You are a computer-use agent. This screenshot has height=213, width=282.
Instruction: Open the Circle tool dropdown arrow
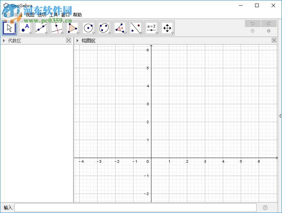tap(94, 33)
